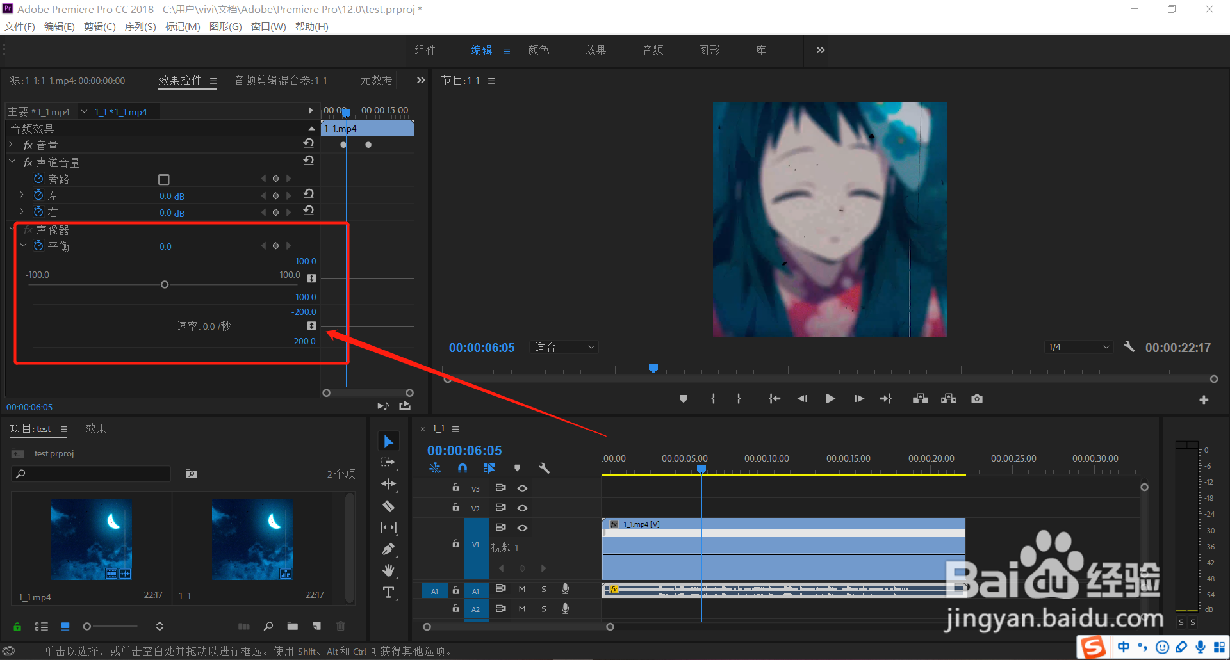Select the Slip tool
Screen dimensions: 1230x660
pos(388,527)
